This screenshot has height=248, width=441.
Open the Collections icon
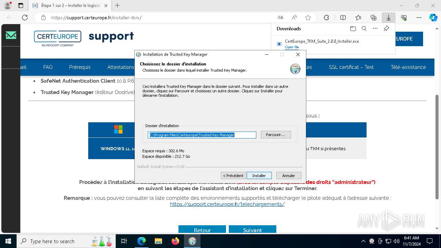point(373,18)
